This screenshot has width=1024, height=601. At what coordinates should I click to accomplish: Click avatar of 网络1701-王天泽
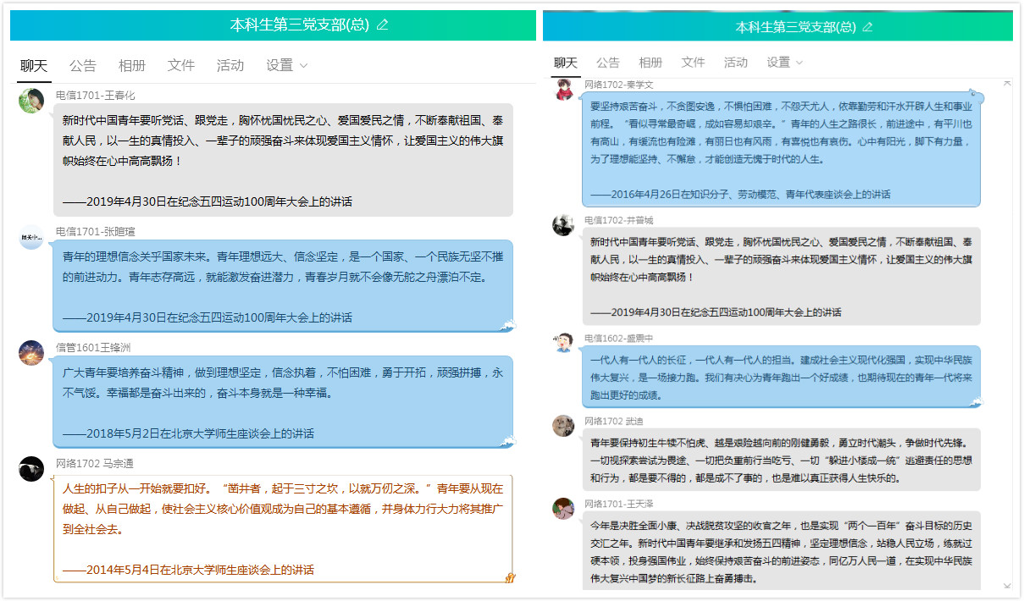[563, 508]
